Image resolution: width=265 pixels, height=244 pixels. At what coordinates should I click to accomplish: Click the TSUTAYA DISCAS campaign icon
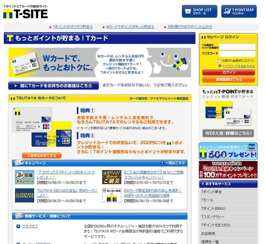24,195
